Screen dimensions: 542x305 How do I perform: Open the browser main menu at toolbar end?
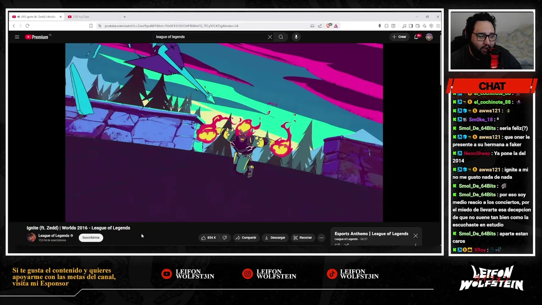click(438, 26)
